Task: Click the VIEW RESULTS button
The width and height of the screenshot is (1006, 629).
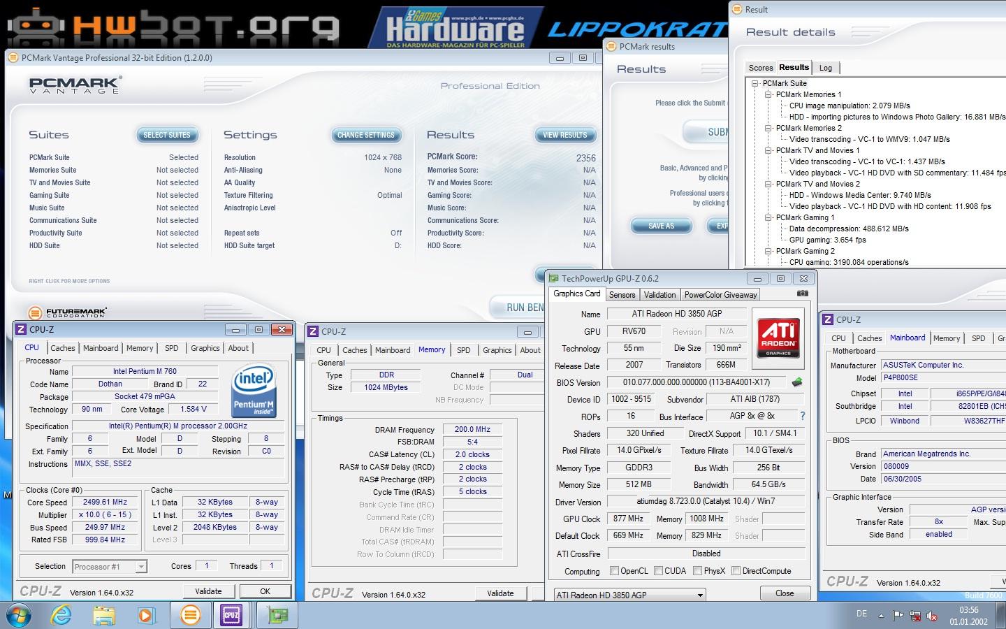Action: 565,135
